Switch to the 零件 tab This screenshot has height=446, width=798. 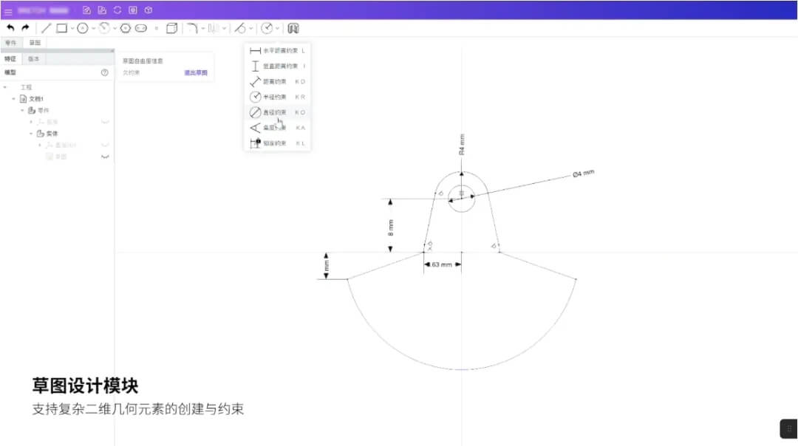pos(10,43)
